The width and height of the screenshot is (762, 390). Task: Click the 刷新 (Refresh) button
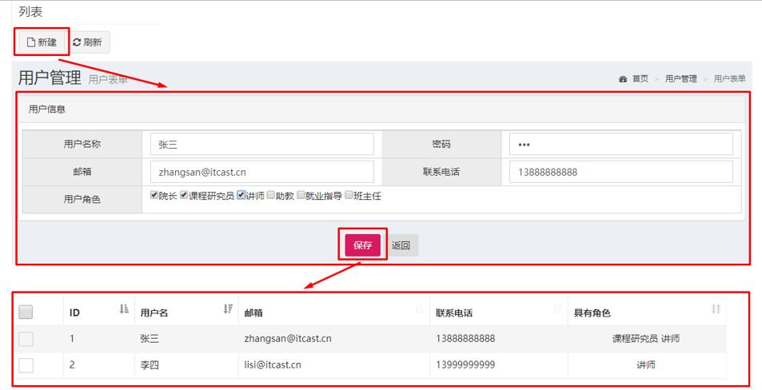pyautogui.click(x=88, y=42)
